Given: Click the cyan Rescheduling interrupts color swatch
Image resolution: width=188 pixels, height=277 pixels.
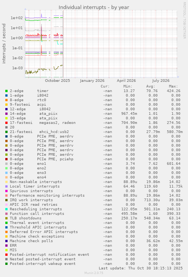Looking at the screenshot, I should 6,209.
